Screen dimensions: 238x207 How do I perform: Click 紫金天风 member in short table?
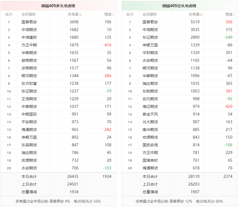(x=150, y=114)
